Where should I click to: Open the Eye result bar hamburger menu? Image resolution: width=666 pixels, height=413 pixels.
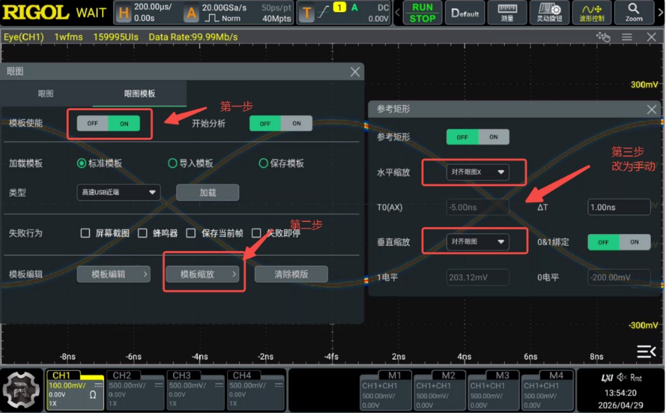[x=627, y=37]
